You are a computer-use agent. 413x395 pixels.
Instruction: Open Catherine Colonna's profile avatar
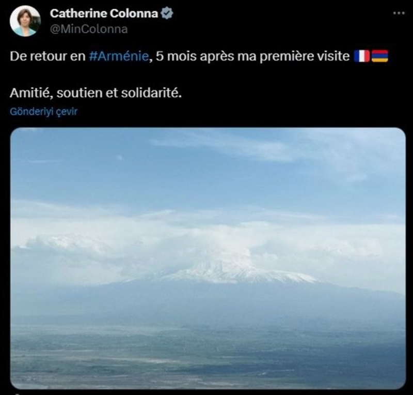point(25,21)
